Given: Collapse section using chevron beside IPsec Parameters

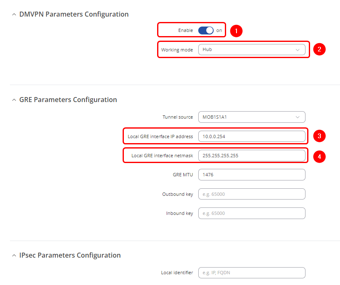Looking at the screenshot, I should click(14, 256).
